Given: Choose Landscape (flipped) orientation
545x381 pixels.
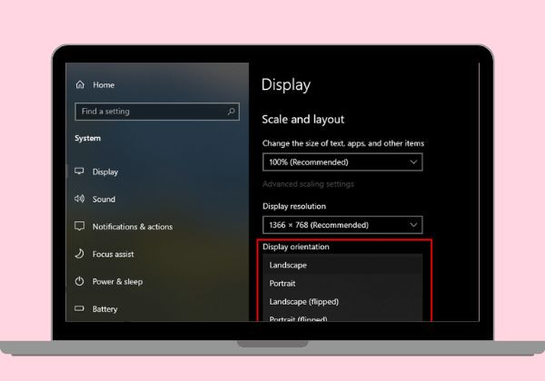Looking at the screenshot, I should (x=342, y=302).
